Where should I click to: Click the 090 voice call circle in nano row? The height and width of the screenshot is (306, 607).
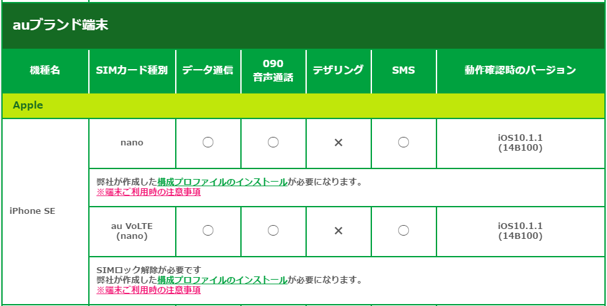pyautogui.click(x=273, y=142)
